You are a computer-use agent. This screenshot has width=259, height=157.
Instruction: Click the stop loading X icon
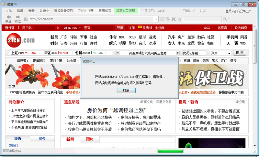point(174,19)
